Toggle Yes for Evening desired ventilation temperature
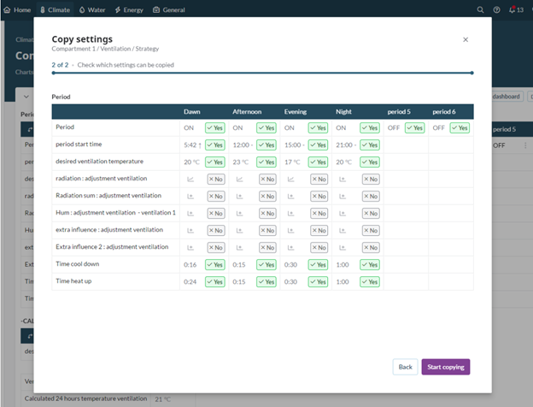This screenshot has height=407, width=533. [x=318, y=162]
